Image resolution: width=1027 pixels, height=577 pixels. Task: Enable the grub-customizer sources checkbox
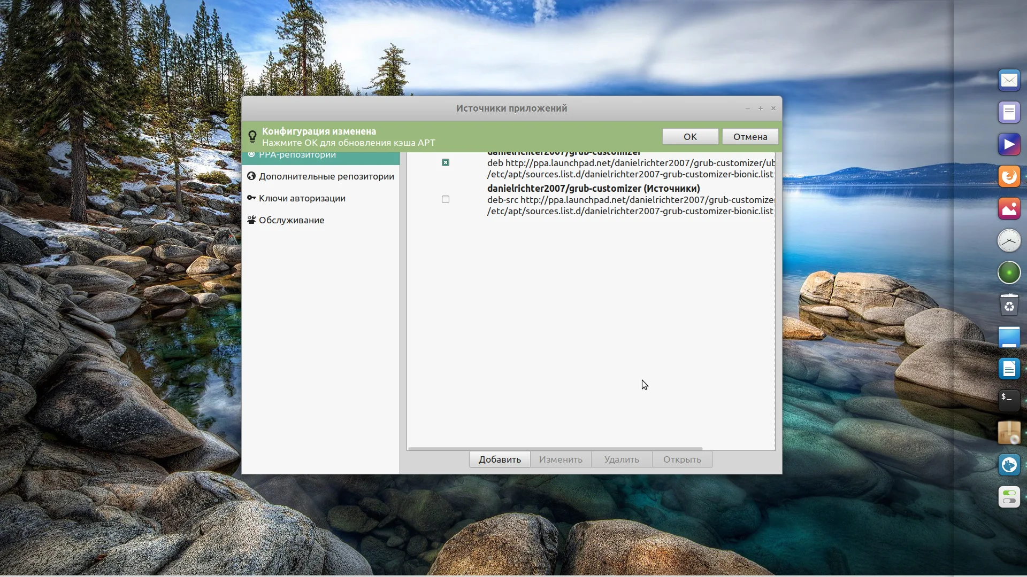(x=446, y=199)
